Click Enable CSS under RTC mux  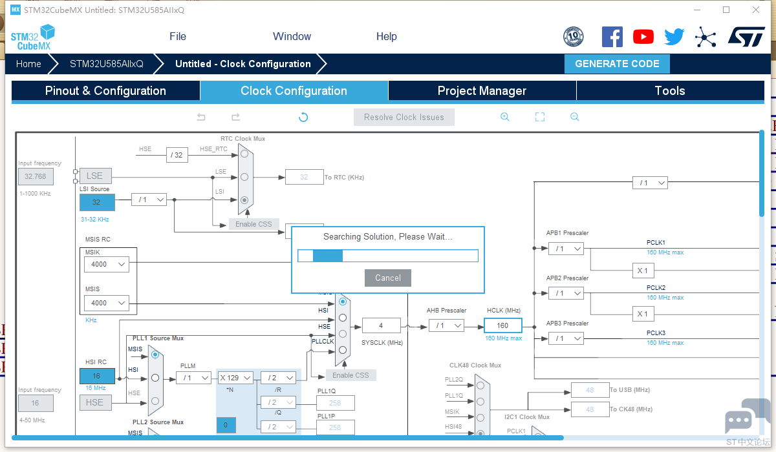pos(253,224)
